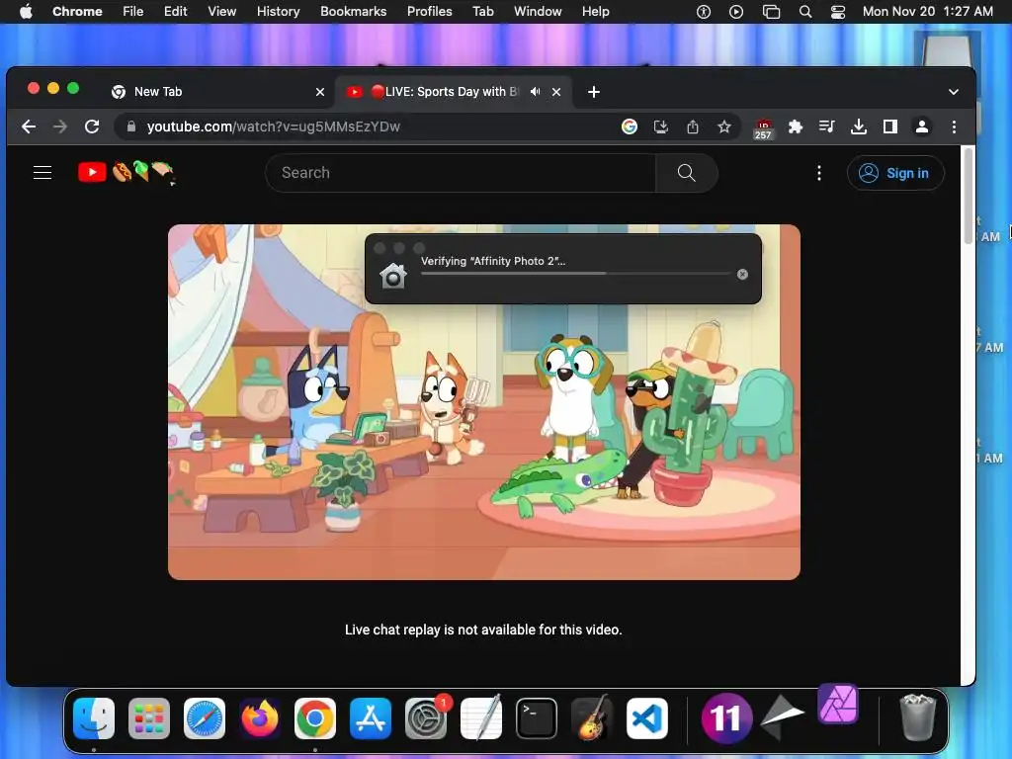Open App Store from the dock
Image resolution: width=1012 pixels, height=759 pixels.
pyautogui.click(x=371, y=717)
